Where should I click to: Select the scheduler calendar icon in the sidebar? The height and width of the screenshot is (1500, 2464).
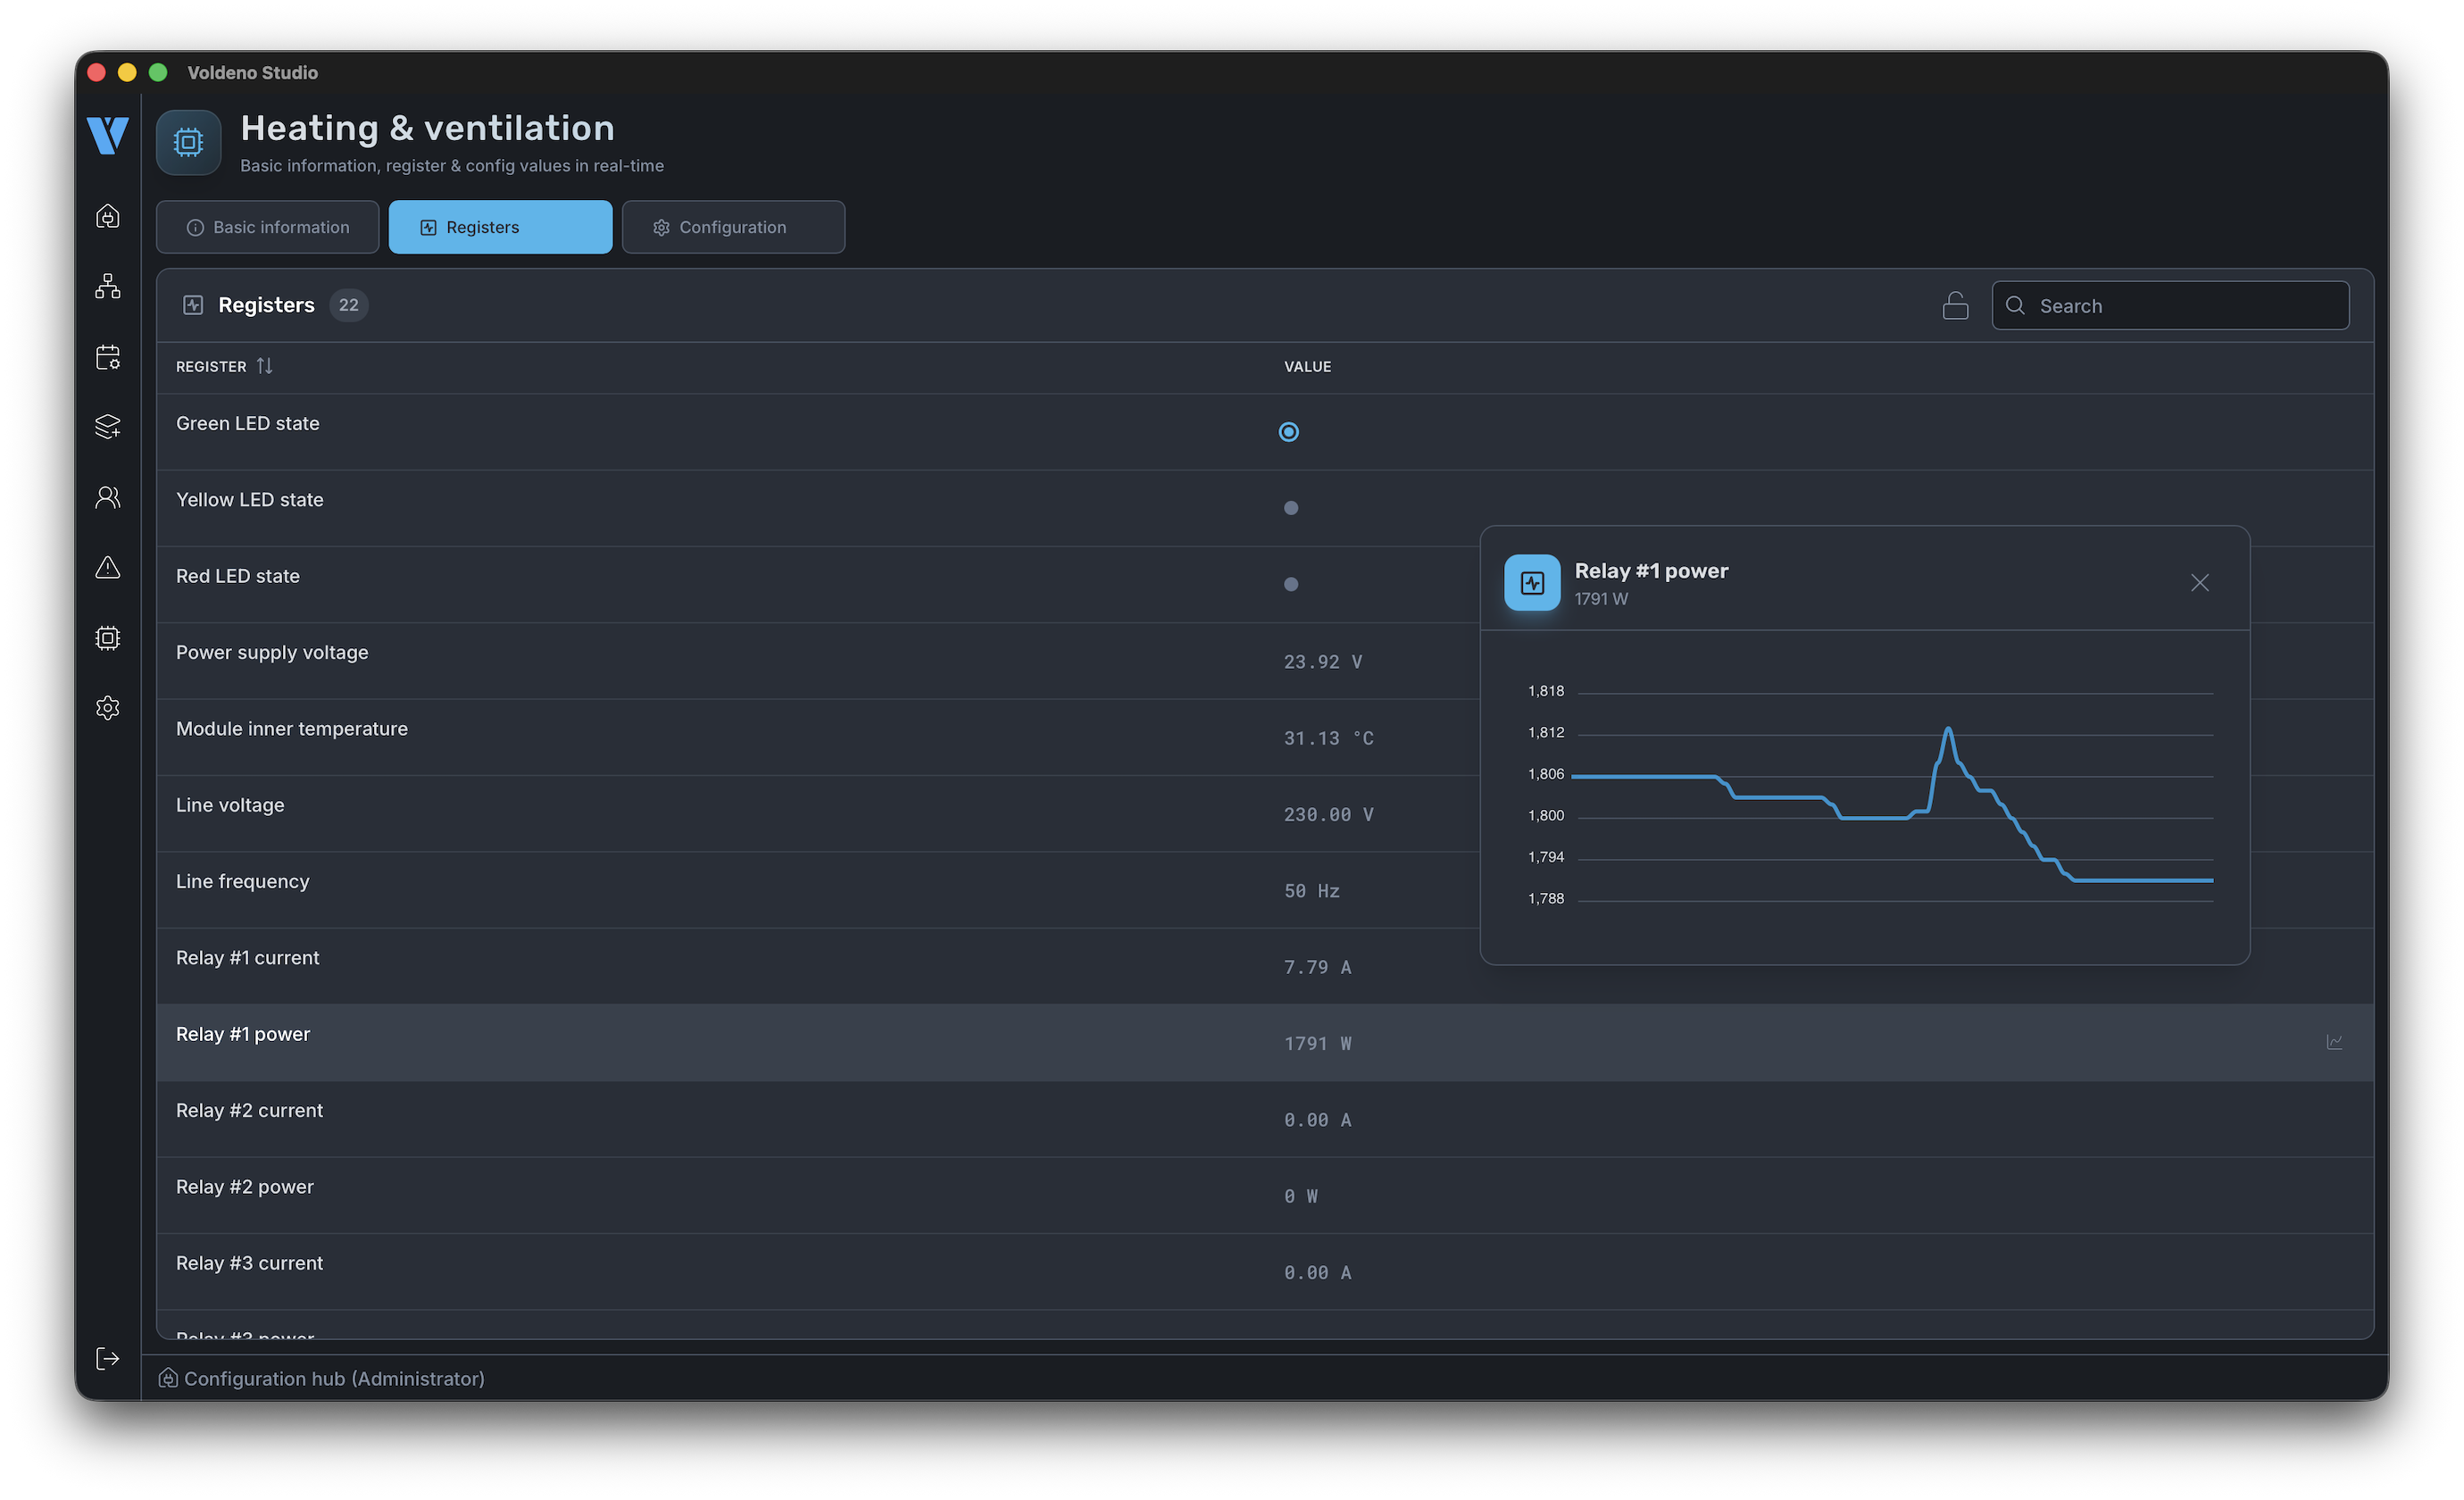pos(107,357)
